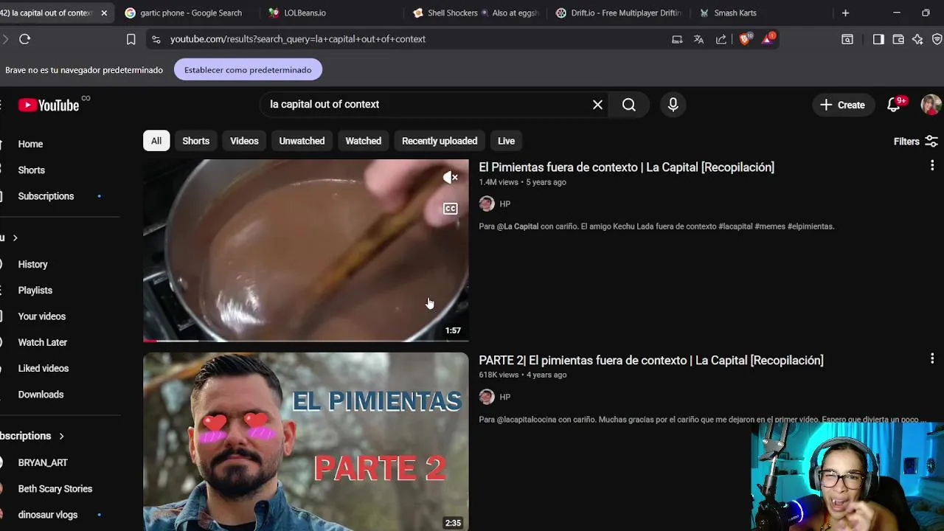This screenshot has height=531, width=944.
Task: Switch to gartic phone Google Search tab
Action: click(x=184, y=13)
